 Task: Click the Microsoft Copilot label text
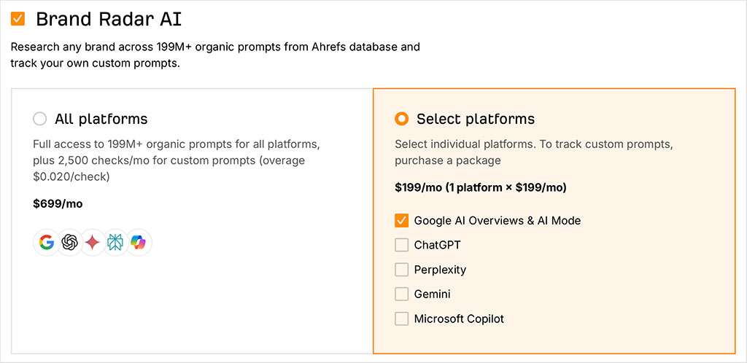pos(459,319)
